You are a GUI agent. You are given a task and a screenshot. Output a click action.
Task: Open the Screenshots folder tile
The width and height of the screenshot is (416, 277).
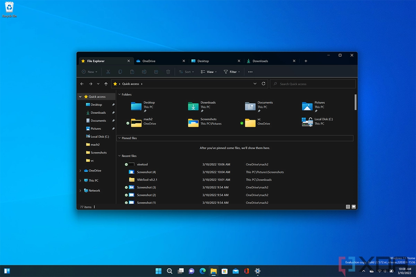point(205,122)
